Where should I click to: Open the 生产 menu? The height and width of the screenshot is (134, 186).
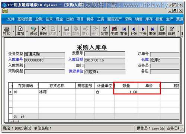click(170, 19)
